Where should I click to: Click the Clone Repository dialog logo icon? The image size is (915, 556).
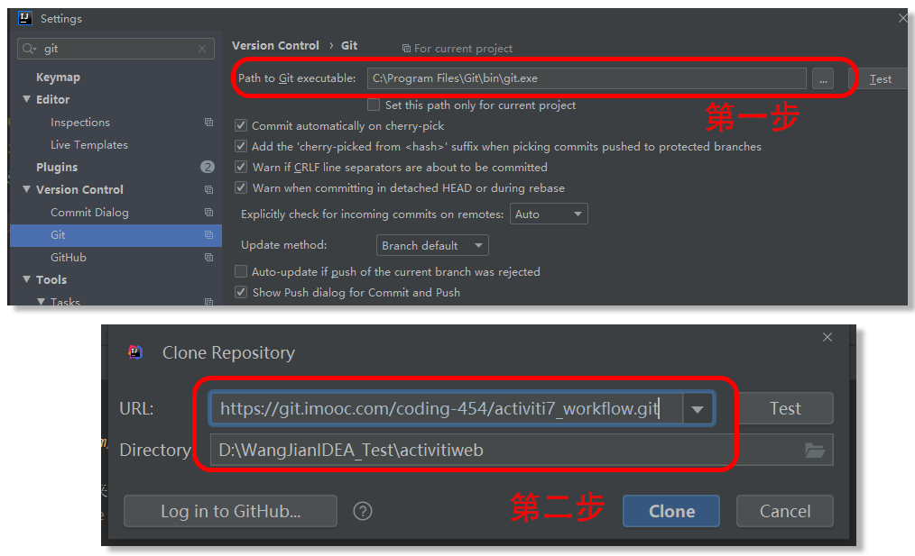tap(134, 352)
